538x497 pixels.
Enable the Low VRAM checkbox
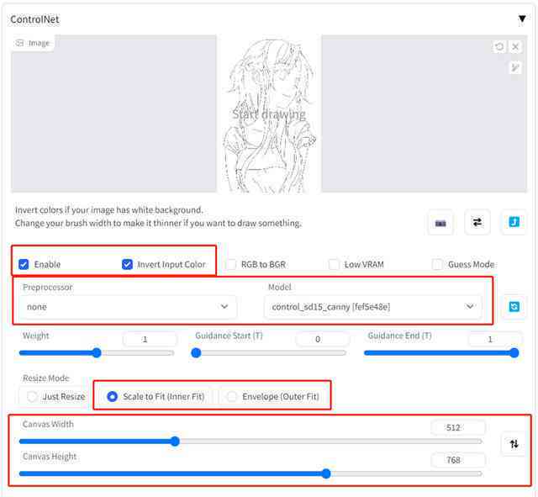(334, 264)
